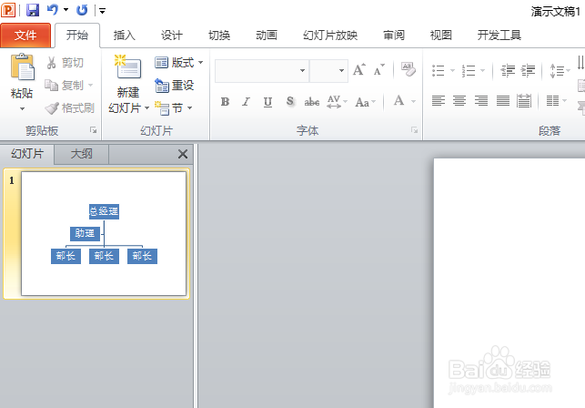Center align the text
Screen dimensions: 585x408
pyautogui.click(x=459, y=100)
